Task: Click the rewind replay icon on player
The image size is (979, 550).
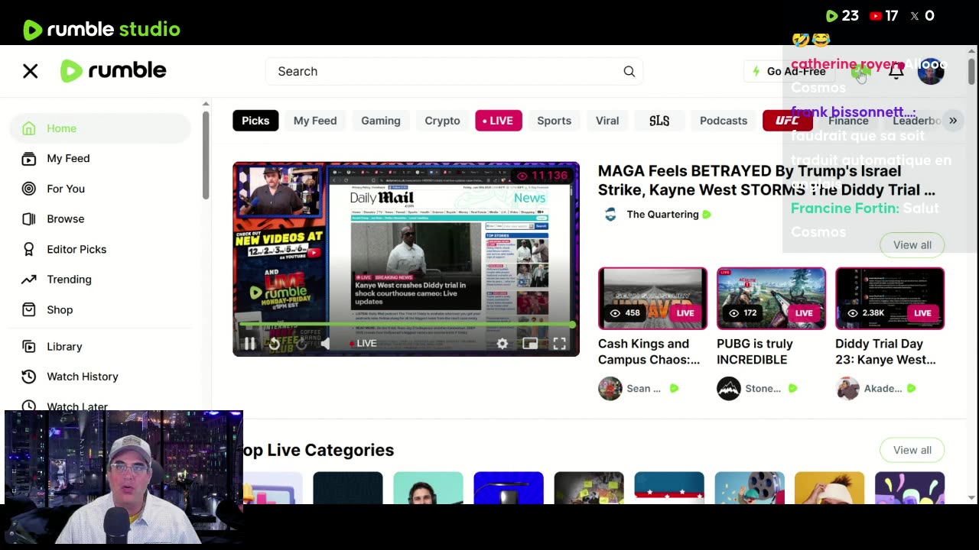Action: 274,344
